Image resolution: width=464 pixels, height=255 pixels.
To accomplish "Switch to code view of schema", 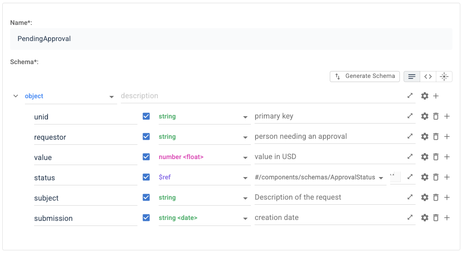I will pyautogui.click(x=428, y=77).
